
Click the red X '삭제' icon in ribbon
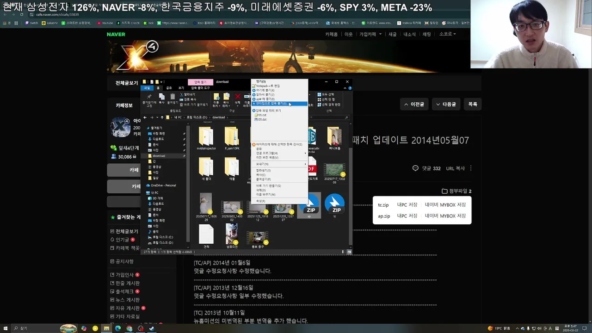[x=237, y=99]
